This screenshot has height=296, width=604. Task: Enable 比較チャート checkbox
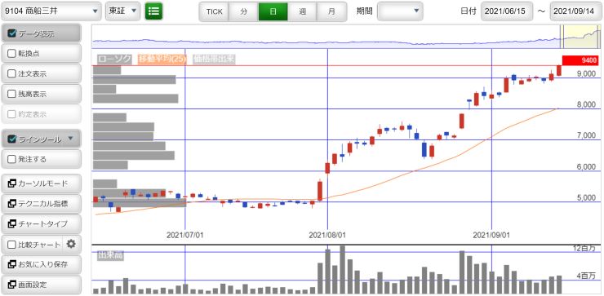[x=11, y=245]
